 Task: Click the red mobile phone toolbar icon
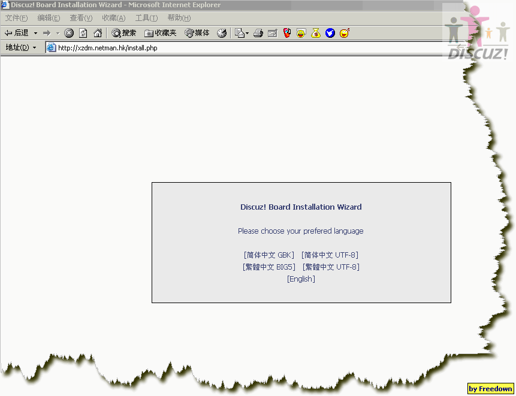[x=287, y=33]
